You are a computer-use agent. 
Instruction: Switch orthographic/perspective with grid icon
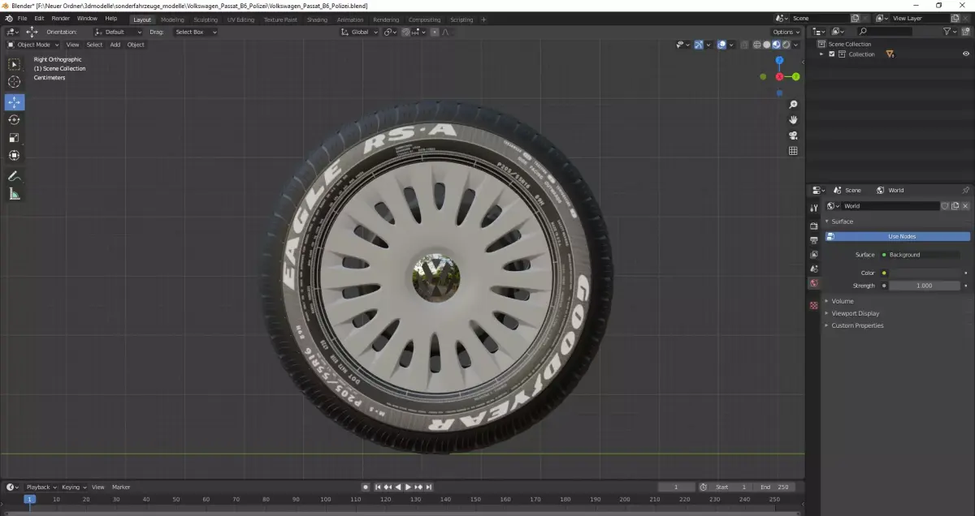coord(793,151)
